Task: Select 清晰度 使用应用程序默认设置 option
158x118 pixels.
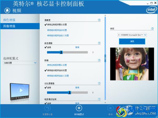Action: point(57,25)
